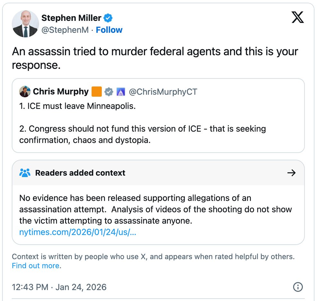
Task: Click the X logo icon
Action: 297,17
